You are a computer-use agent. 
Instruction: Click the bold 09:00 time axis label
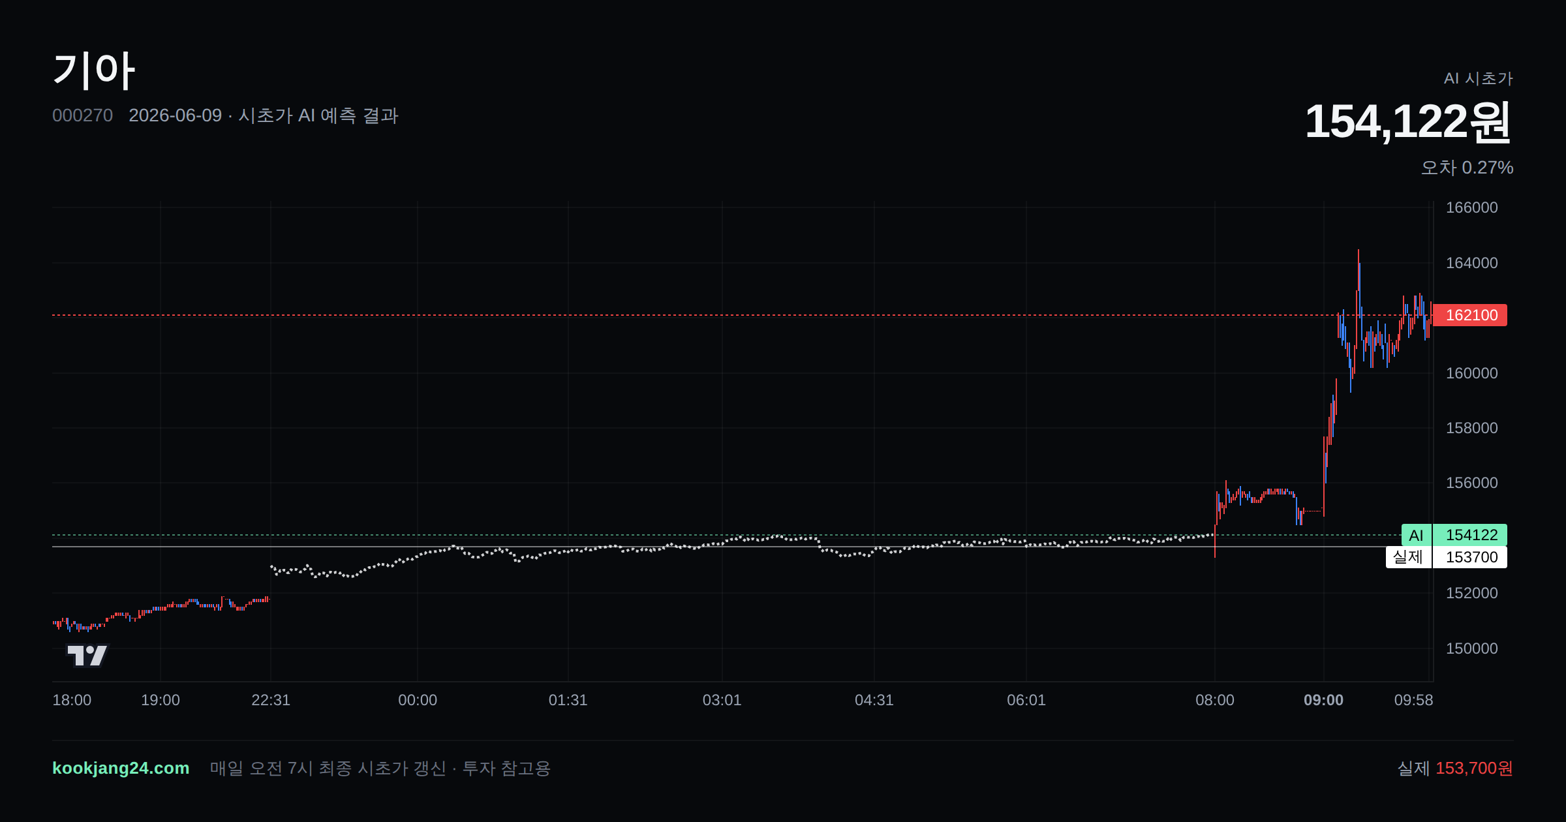coord(1323,700)
